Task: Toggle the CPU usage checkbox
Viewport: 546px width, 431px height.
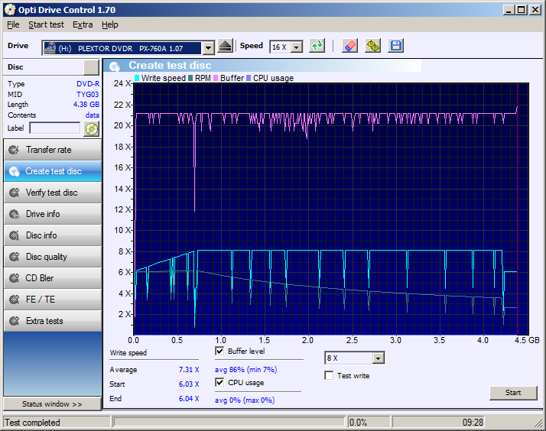Action: point(219,383)
